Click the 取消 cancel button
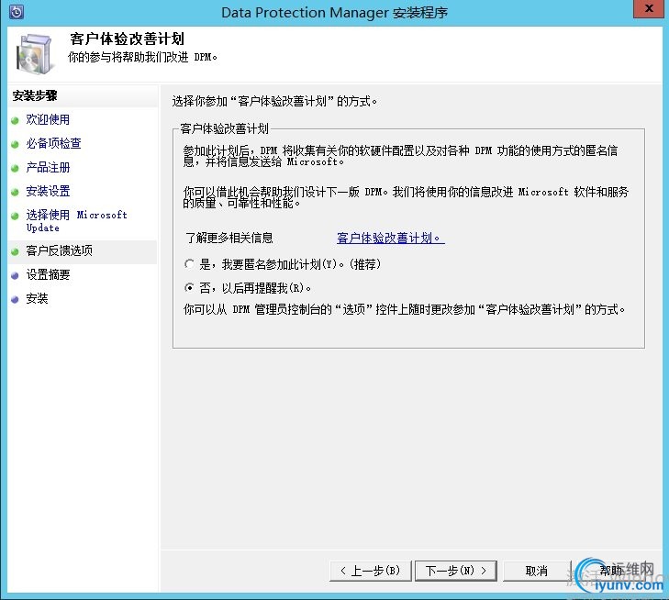 536,571
